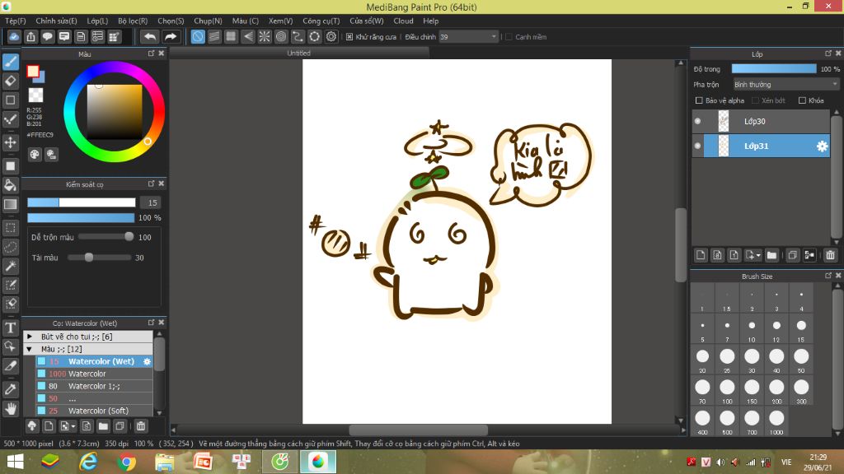Click the Redo arrow in toolbar
The width and height of the screenshot is (844, 474).
click(170, 36)
